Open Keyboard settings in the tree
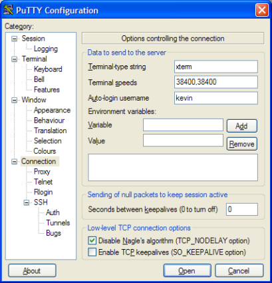This screenshot has height=283, width=272. (x=48, y=69)
